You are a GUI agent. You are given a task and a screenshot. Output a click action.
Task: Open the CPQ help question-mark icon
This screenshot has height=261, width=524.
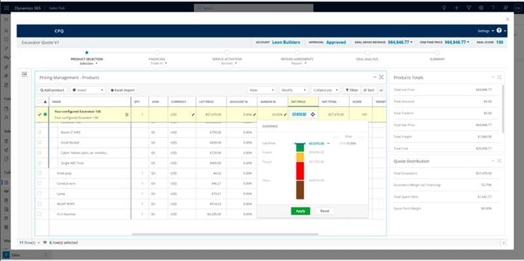(x=499, y=30)
